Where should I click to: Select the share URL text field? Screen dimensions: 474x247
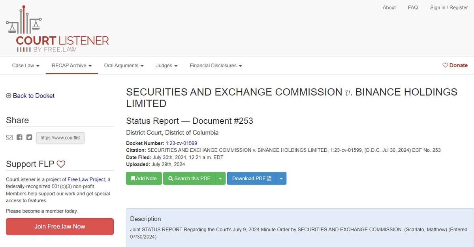click(x=60, y=138)
